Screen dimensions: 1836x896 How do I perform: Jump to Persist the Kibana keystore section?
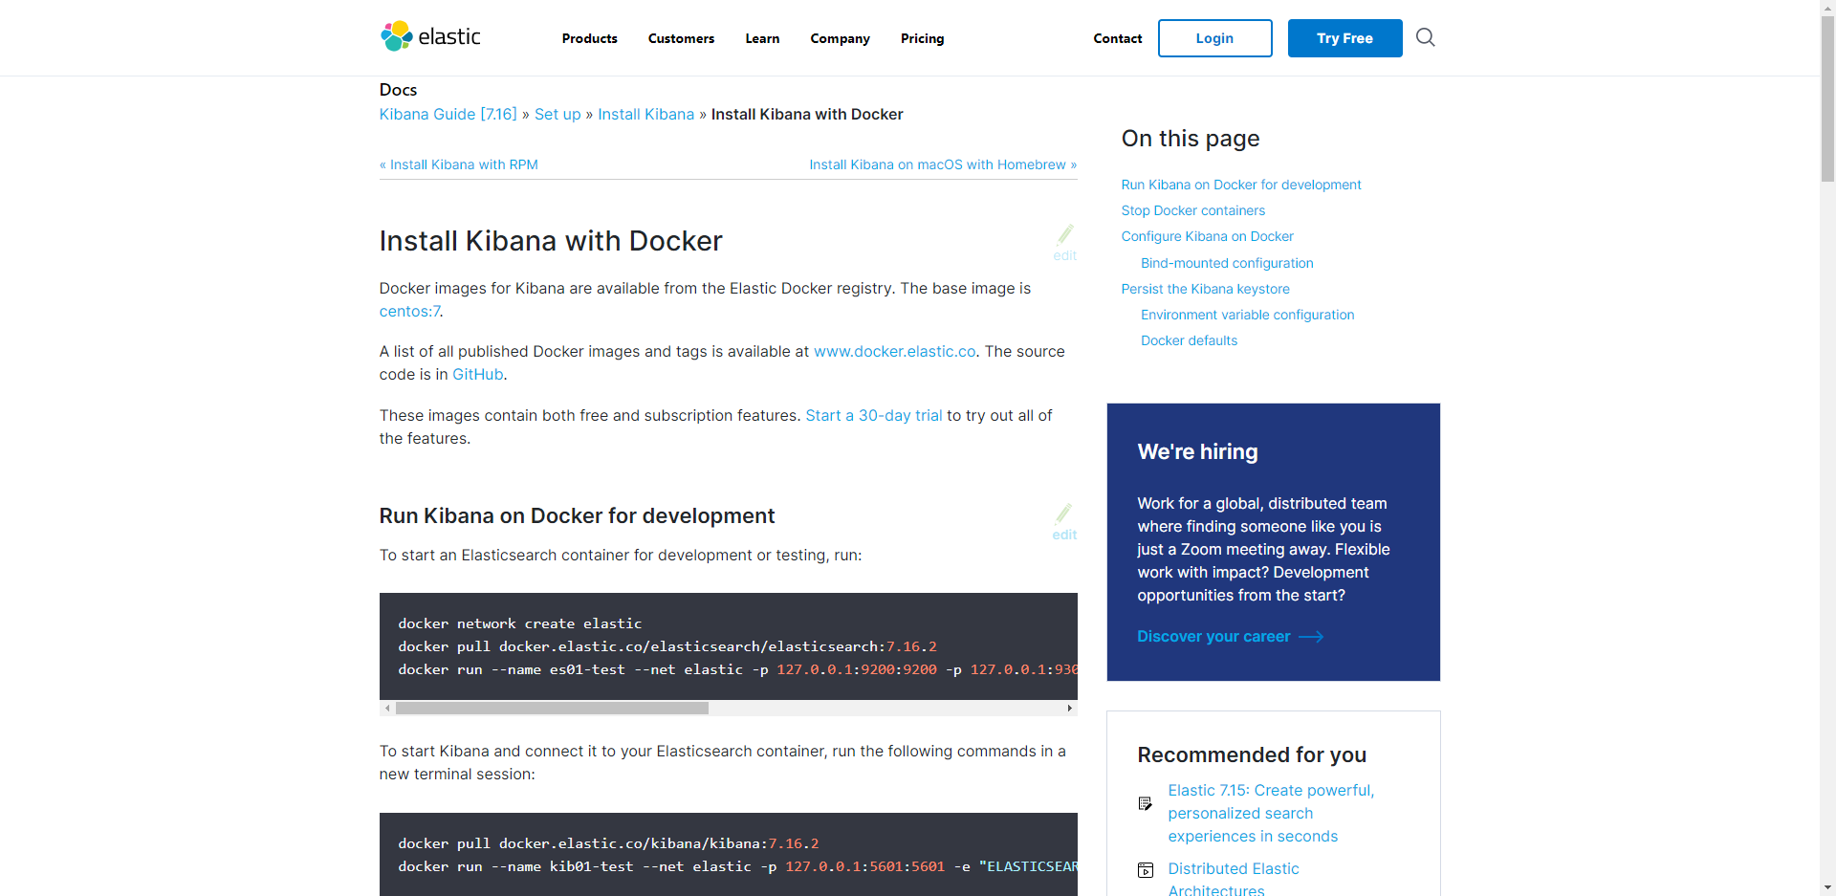(1205, 289)
